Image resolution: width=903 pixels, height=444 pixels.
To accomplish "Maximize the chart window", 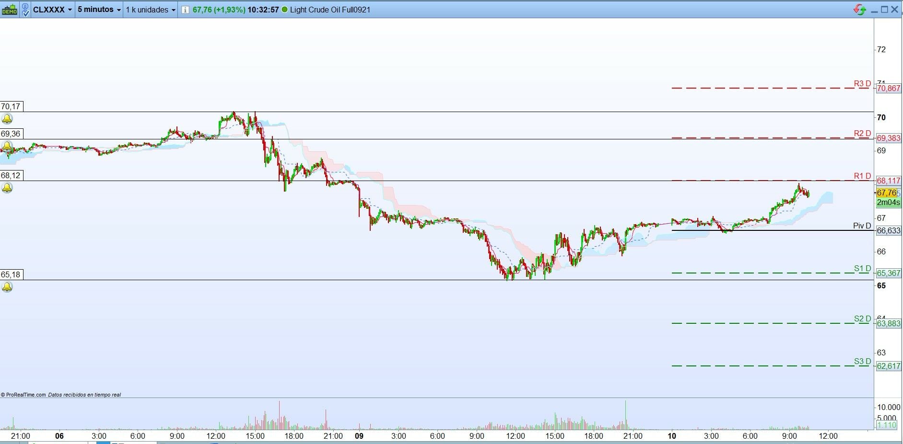I will pos(884,10).
